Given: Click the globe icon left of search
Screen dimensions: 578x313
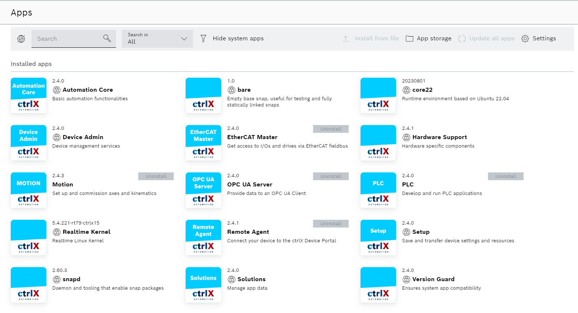Looking at the screenshot, I should [21, 39].
